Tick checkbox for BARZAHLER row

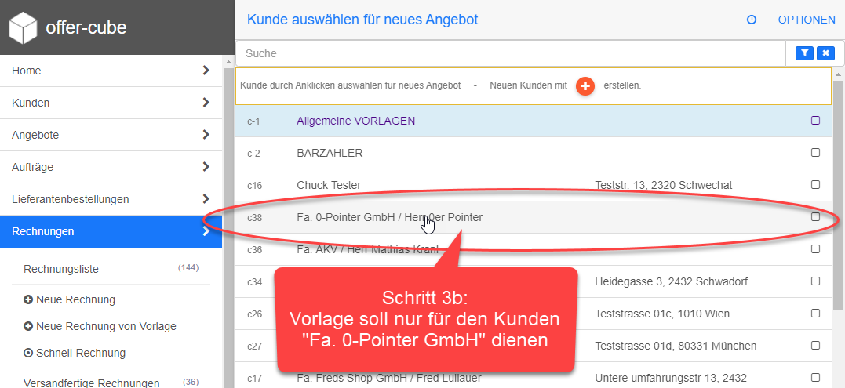coord(815,153)
